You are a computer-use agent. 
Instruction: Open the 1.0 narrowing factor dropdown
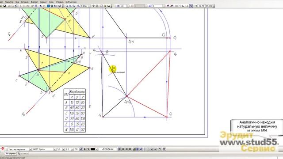(72, 149)
